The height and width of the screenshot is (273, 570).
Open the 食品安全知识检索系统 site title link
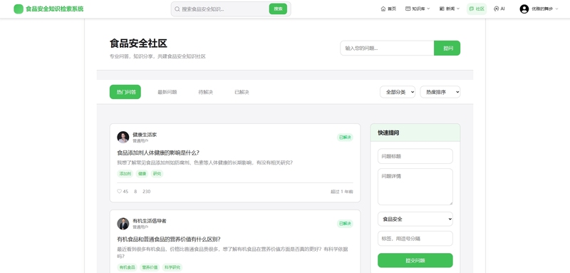coord(55,9)
